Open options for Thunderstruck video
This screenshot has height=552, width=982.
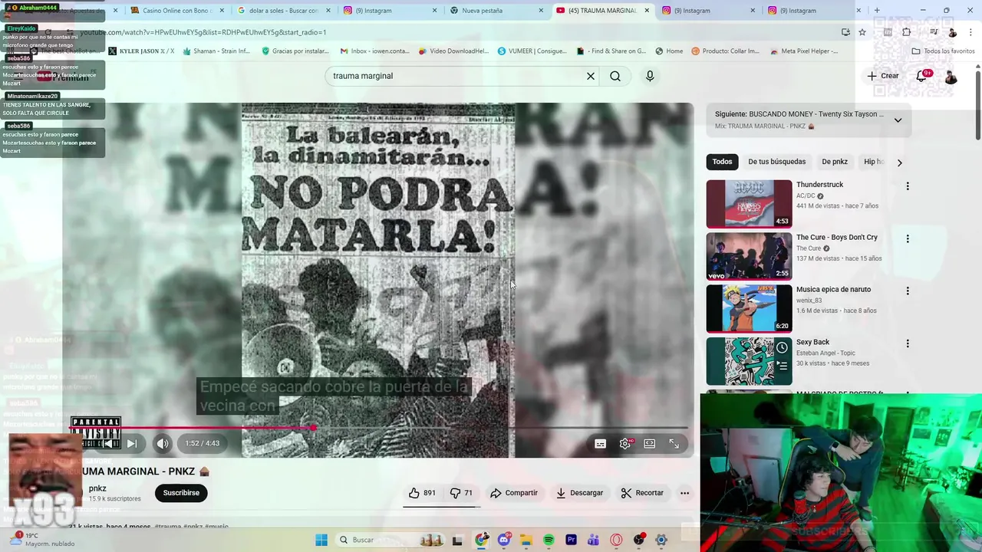pyautogui.click(x=908, y=186)
